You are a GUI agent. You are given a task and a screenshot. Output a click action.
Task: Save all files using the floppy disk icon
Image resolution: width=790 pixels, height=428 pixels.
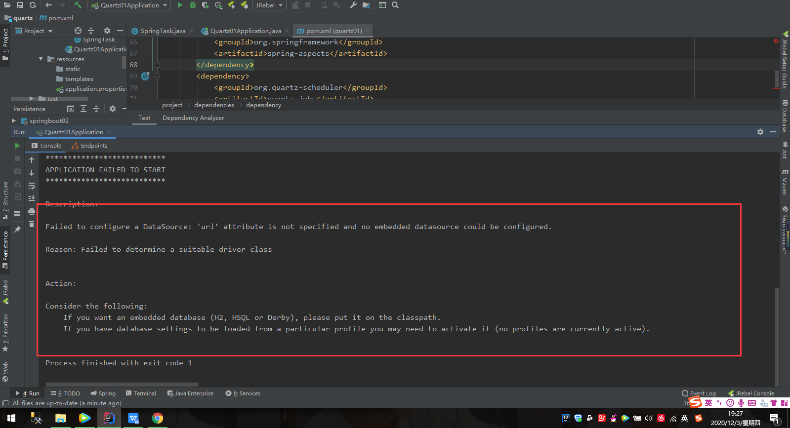[x=20, y=5]
